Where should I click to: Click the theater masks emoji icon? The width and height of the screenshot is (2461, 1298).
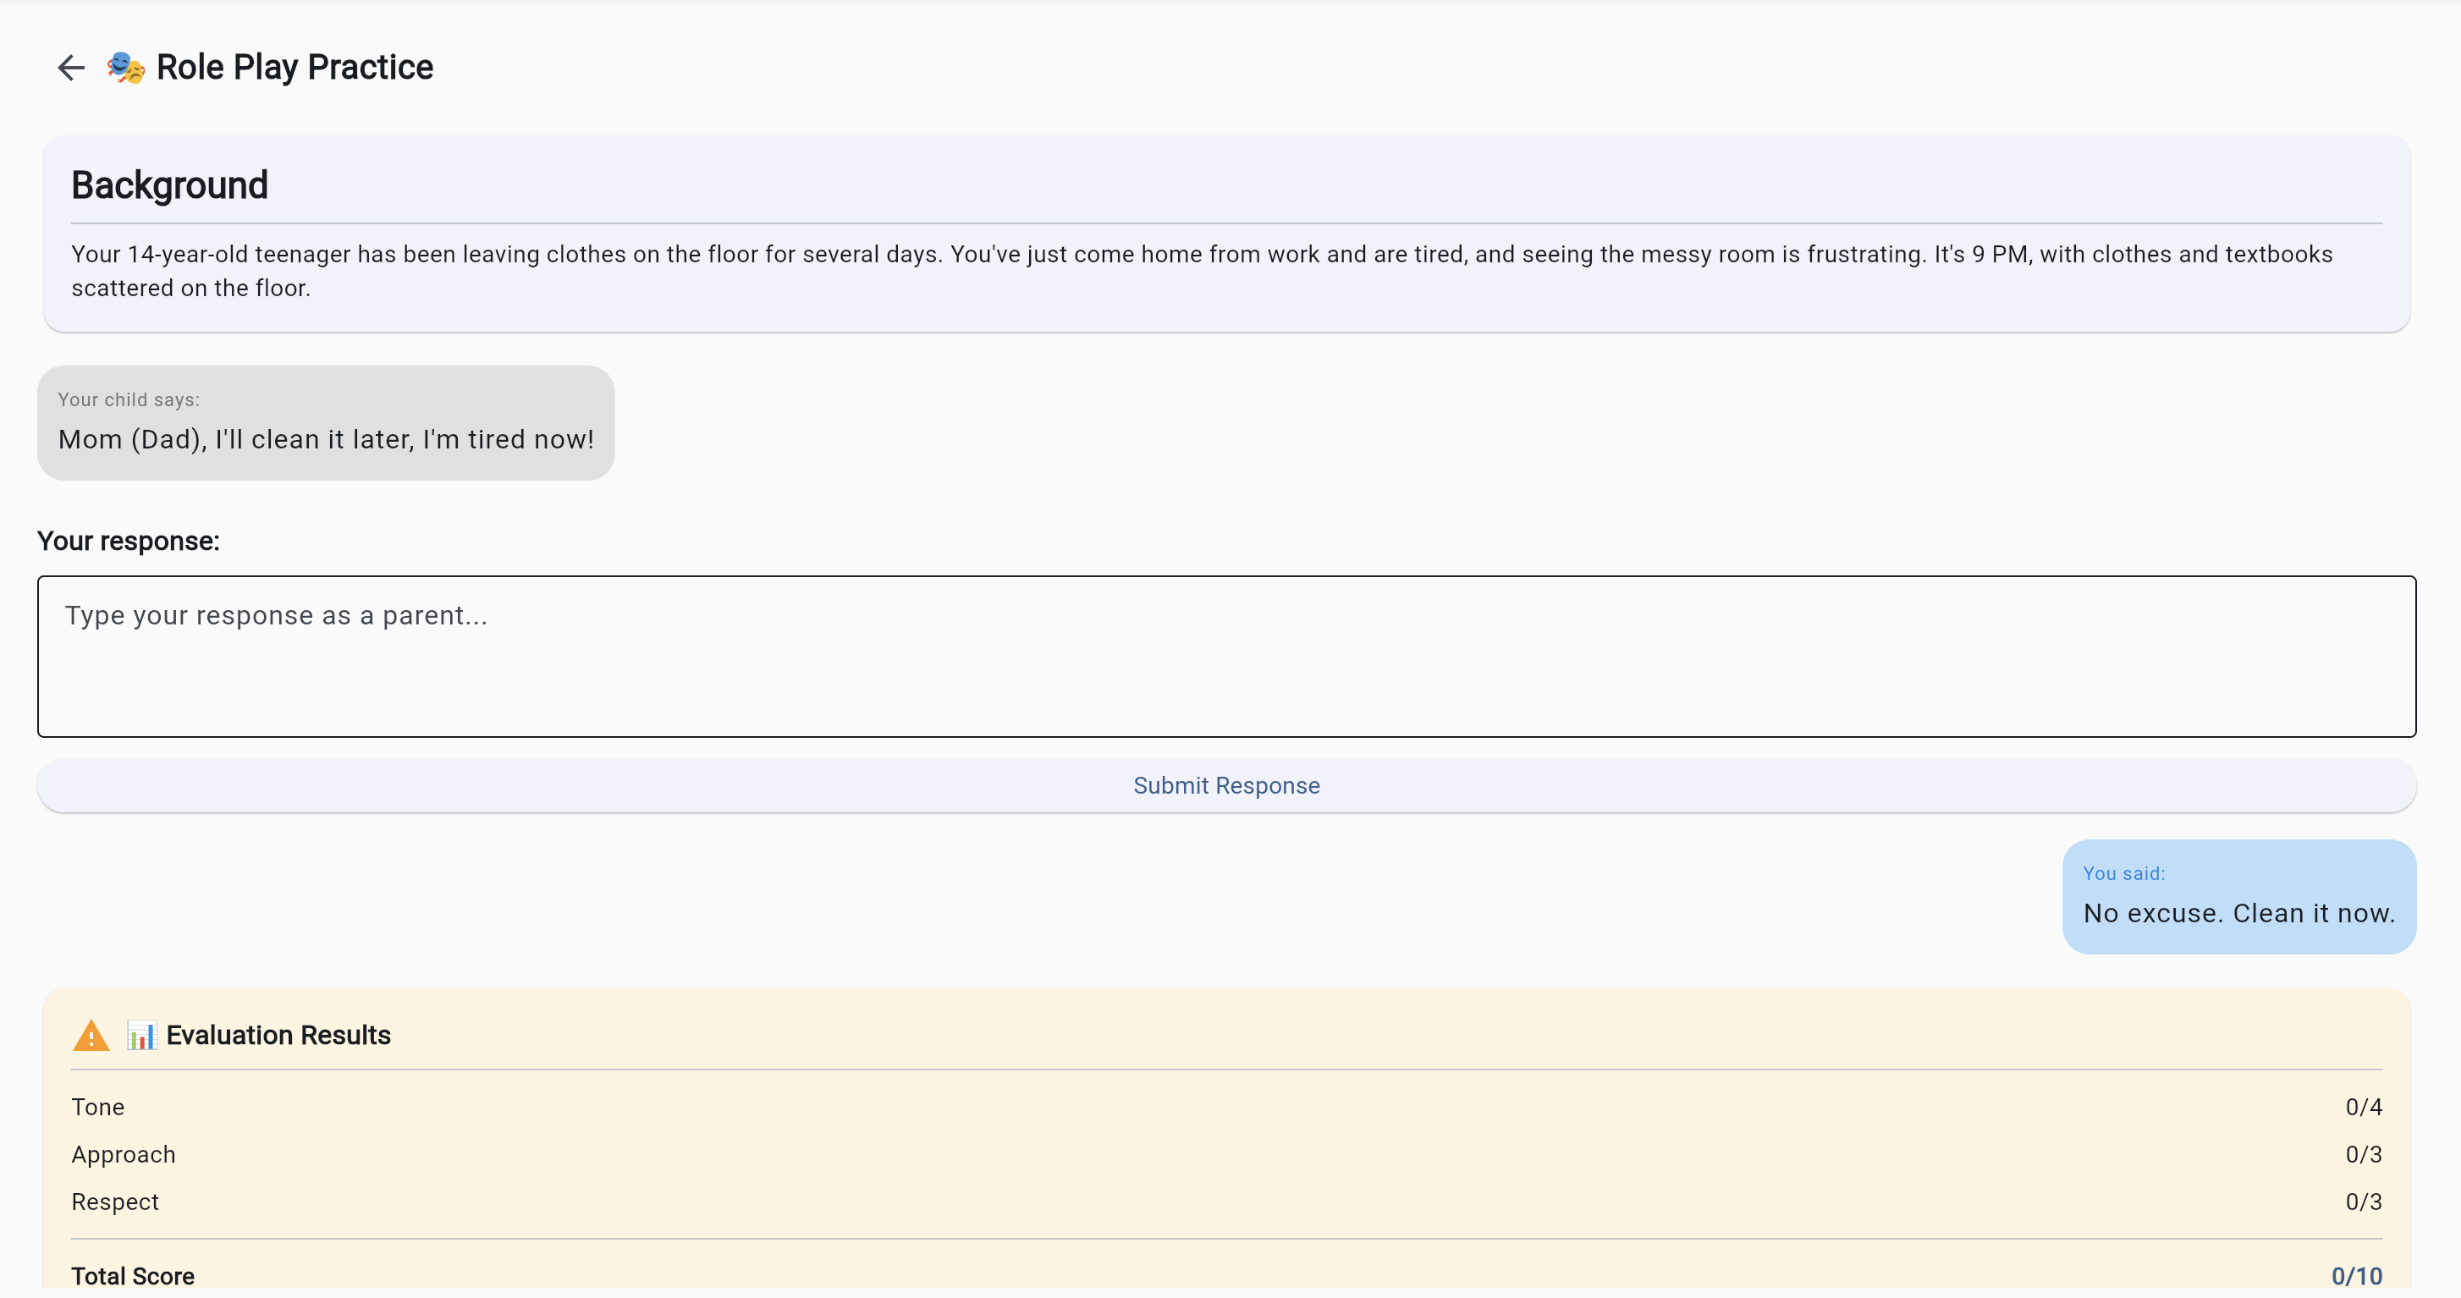tap(125, 68)
